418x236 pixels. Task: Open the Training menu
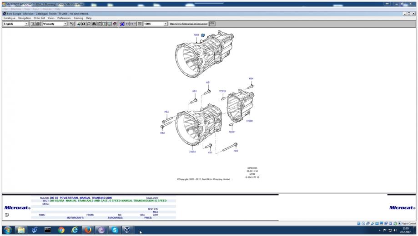point(78,18)
